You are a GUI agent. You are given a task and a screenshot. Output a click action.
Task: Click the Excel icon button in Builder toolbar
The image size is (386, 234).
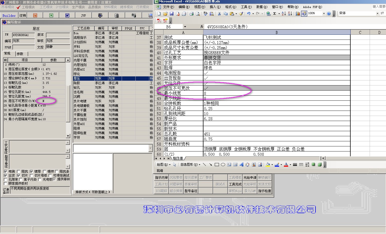pyautogui.click(x=51, y=15)
